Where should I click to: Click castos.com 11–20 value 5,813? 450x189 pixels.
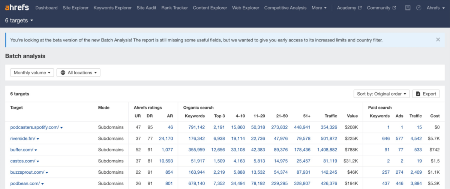point(259,161)
